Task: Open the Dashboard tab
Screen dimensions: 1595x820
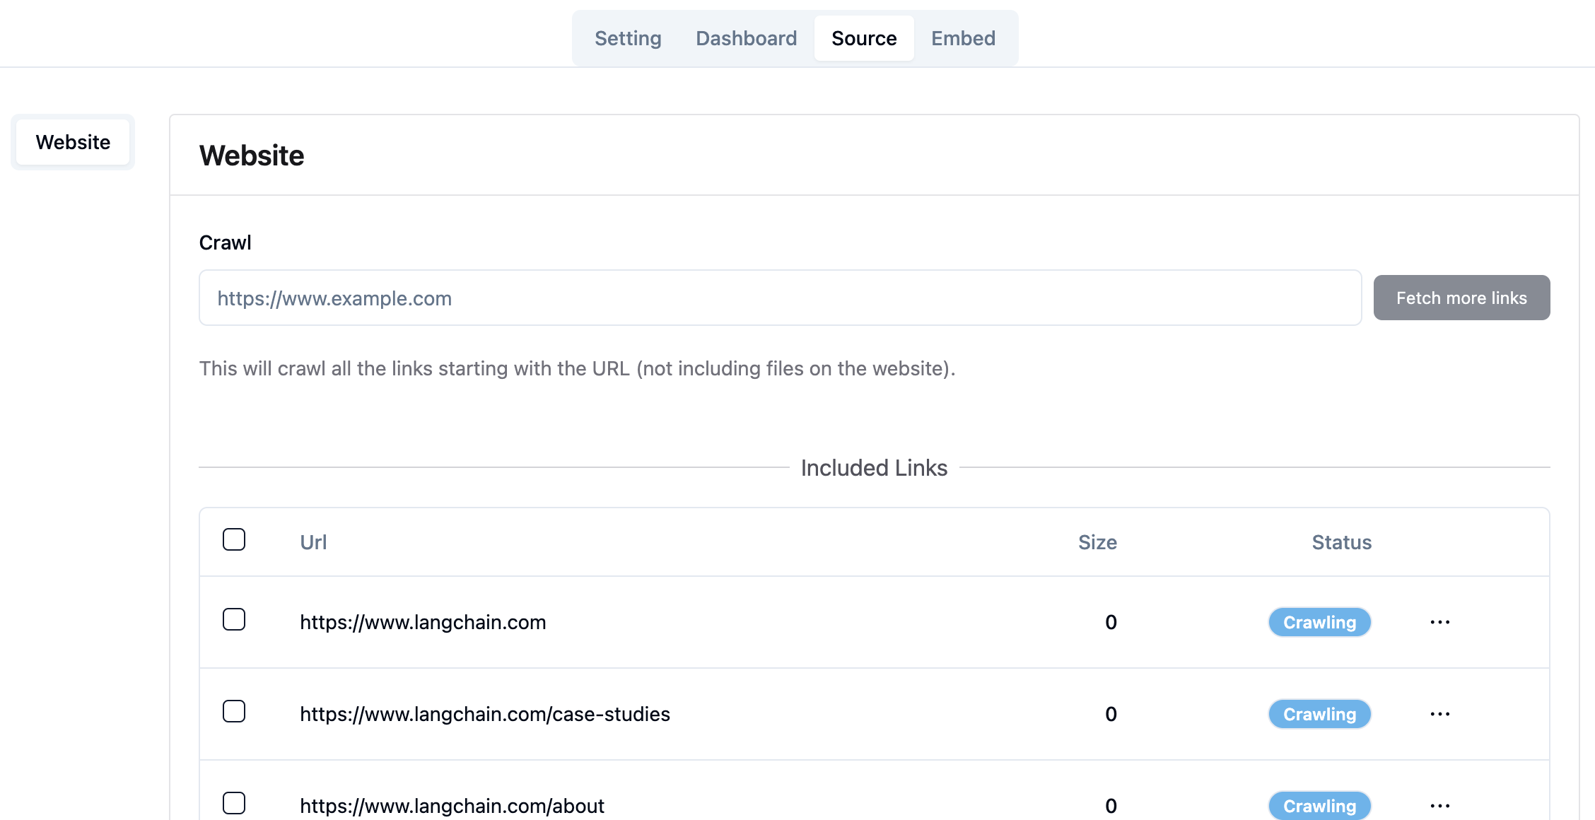Action: click(x=746, y=38)
